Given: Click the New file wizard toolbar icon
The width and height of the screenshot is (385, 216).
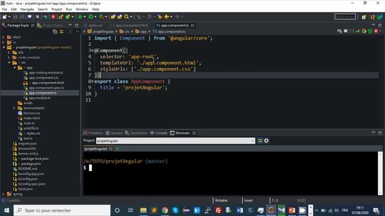Looking at the screenshot, I should coord(4,17).
